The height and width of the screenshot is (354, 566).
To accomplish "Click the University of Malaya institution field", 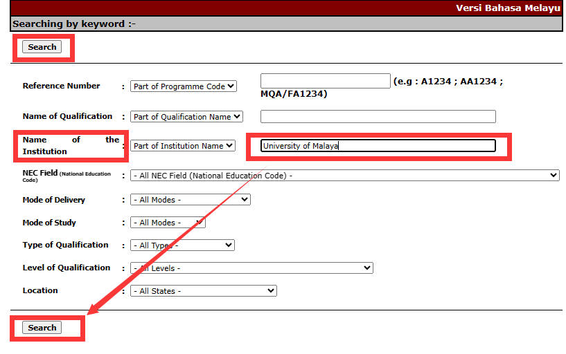I will pos(378,145).
